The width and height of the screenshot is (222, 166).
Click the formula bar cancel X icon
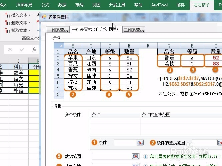coord(10,49)
